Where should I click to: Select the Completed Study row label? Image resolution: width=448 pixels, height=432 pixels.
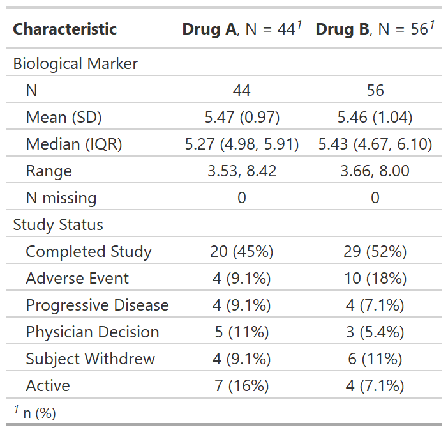tap(89, 251)
